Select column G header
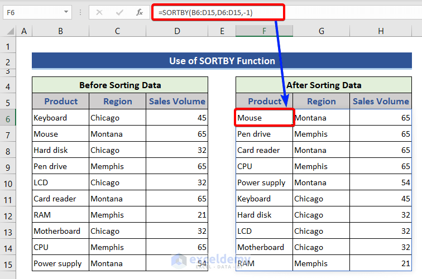Screen dimensions: 422x279 coord(322,31)
